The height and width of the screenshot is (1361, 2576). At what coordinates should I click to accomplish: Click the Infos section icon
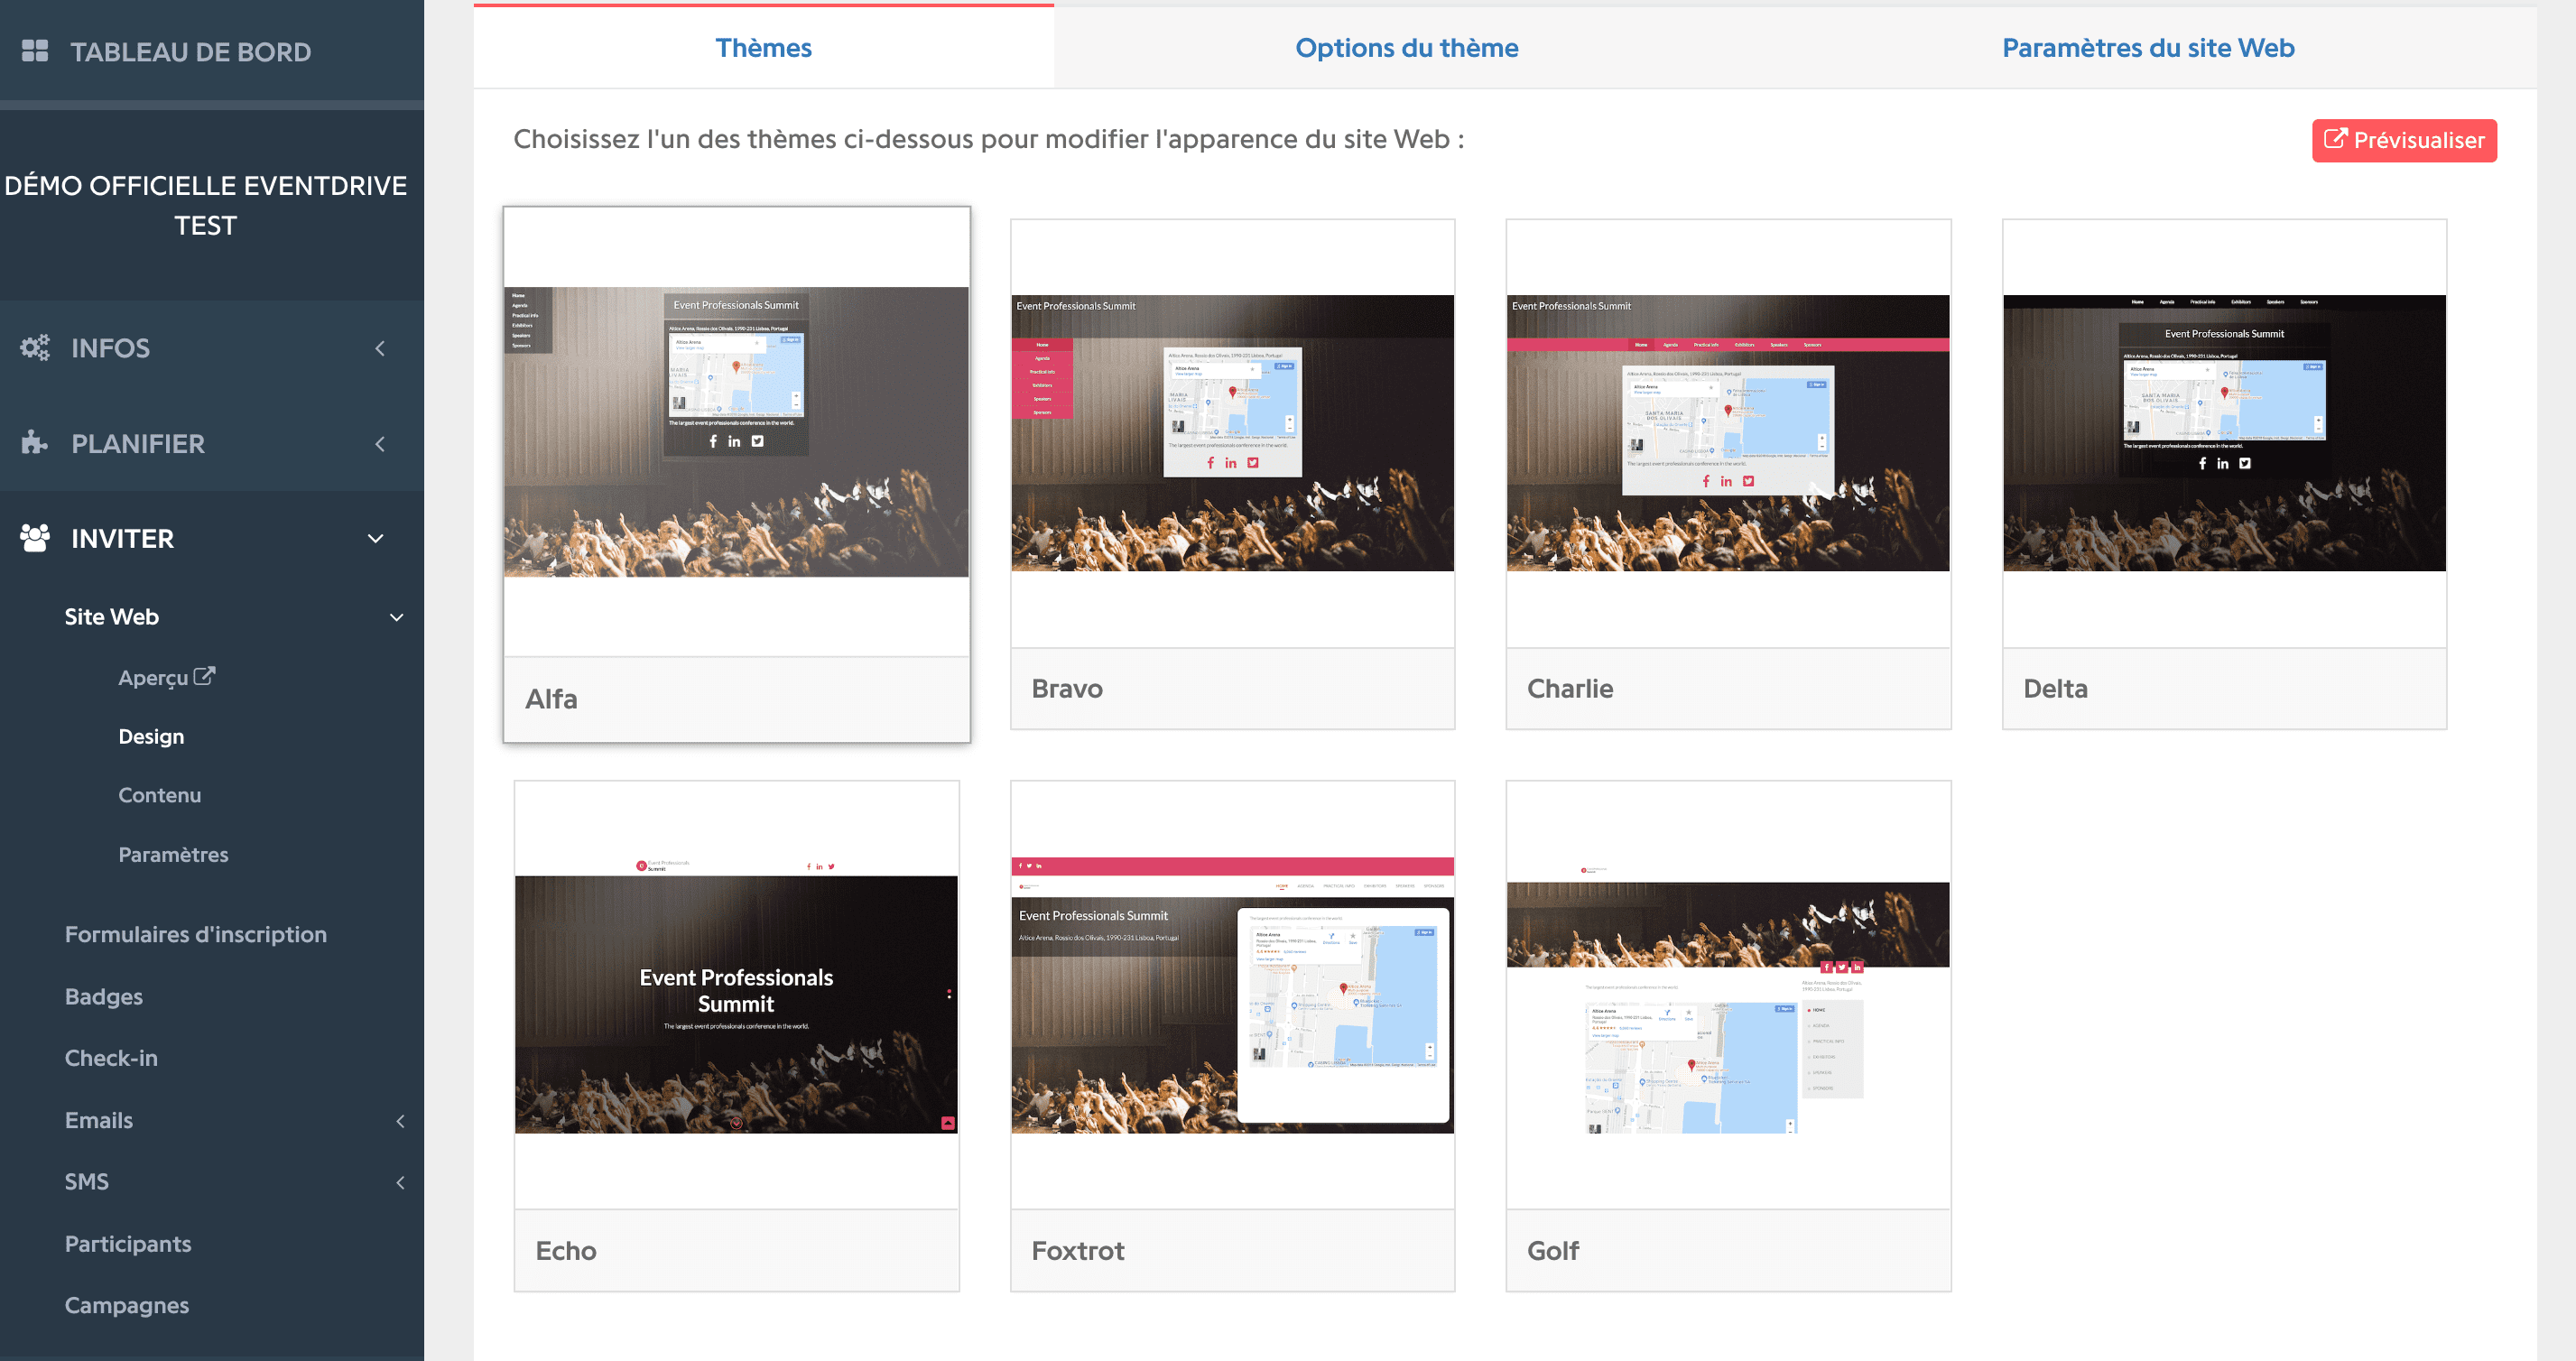tap(34, 347)
